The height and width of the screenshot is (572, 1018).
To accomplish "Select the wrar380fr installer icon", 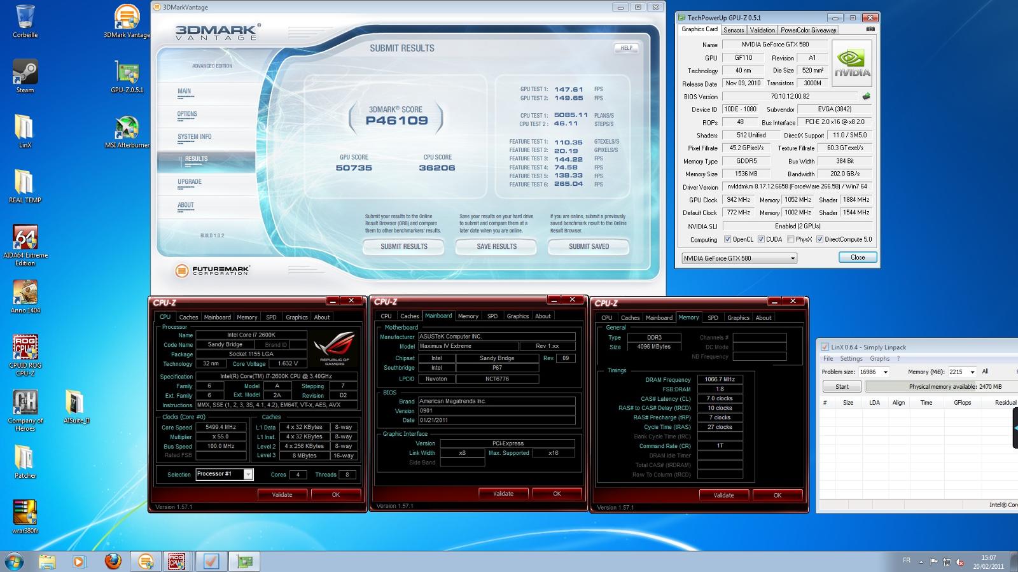I will click(x=25, y=517).
